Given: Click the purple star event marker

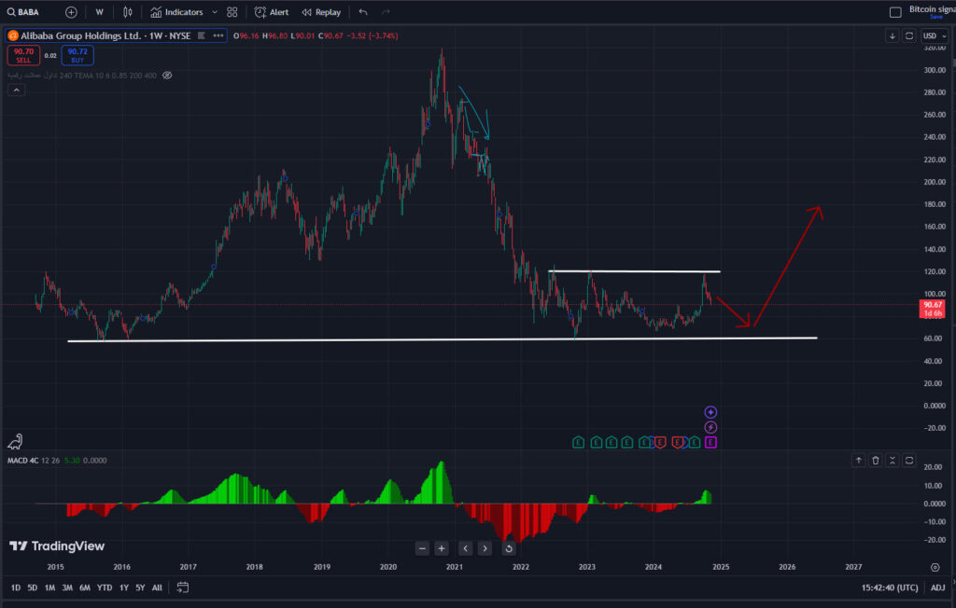Looking at the screenshot, I should click(710, 412).
